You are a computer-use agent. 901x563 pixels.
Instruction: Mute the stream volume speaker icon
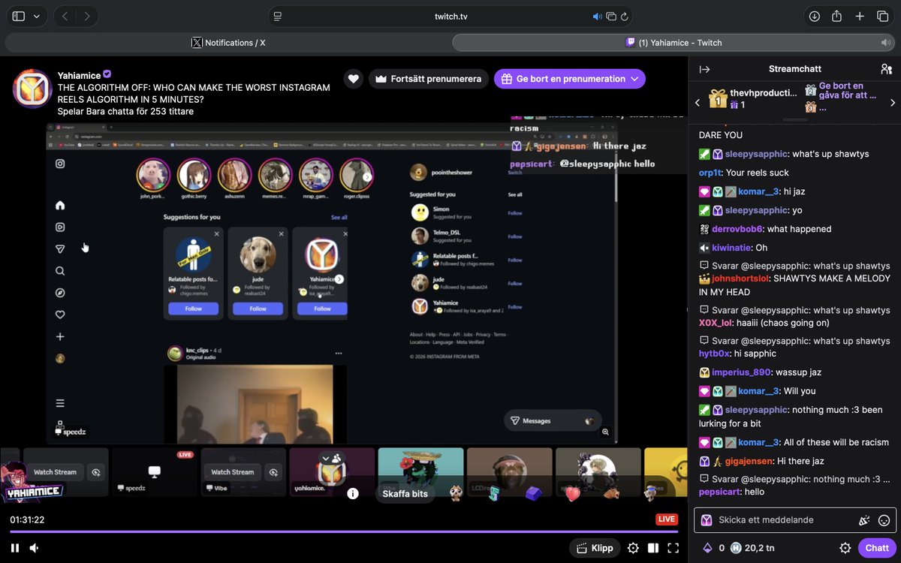click(x=35, y=548)
